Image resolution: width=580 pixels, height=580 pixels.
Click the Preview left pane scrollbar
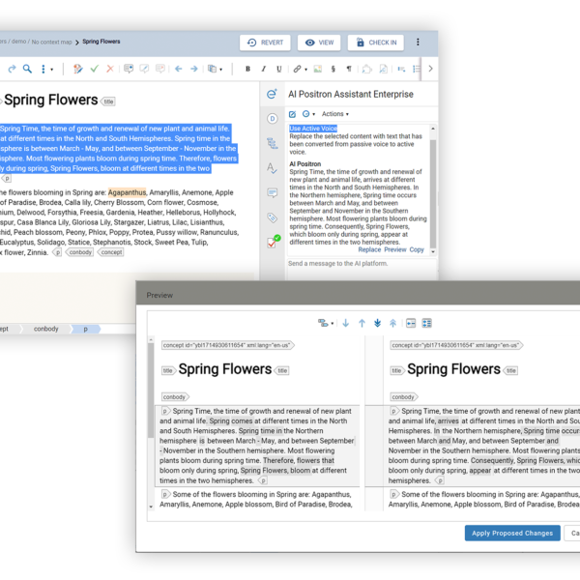click(151, 391)
